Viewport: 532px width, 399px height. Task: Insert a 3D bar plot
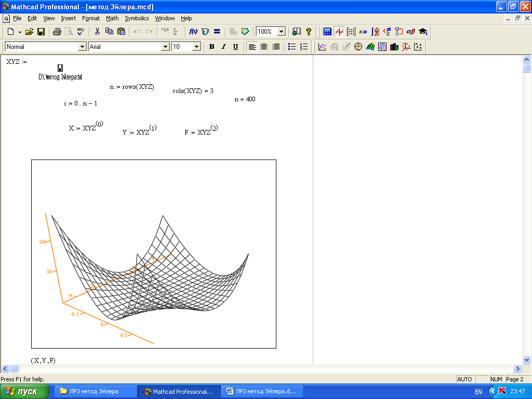tap(394, 47)
